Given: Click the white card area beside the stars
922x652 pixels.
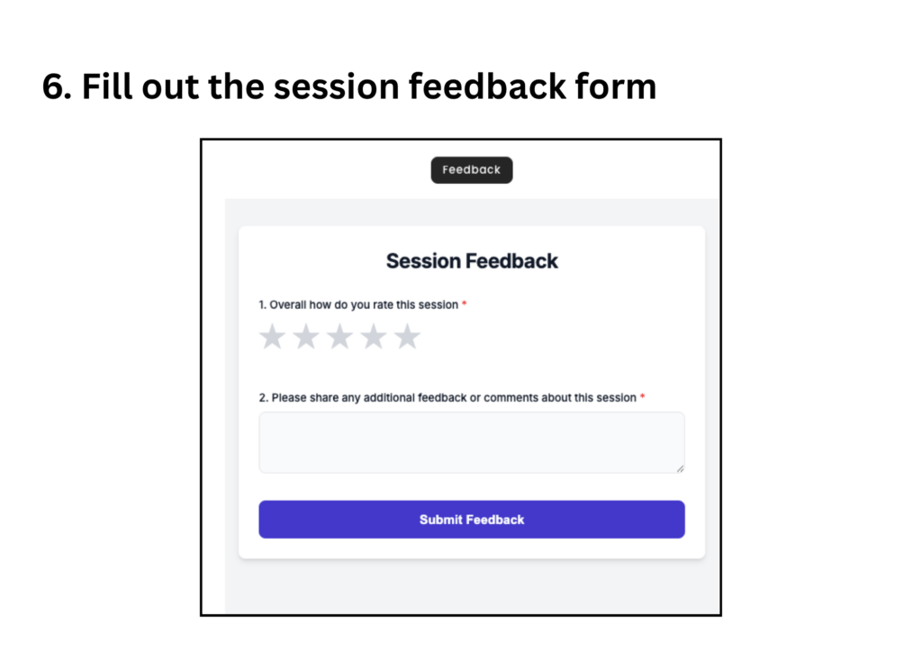Looking at the screenshot, I should click(x=553, y=337).
